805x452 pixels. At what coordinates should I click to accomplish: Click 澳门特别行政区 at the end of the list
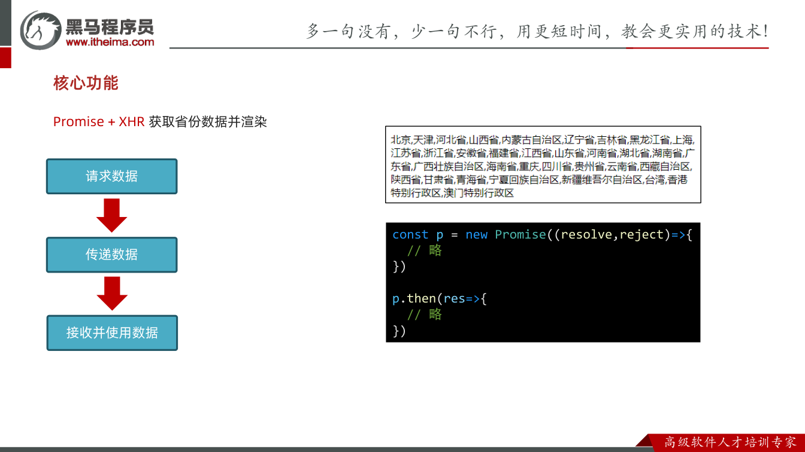[479, 193]
